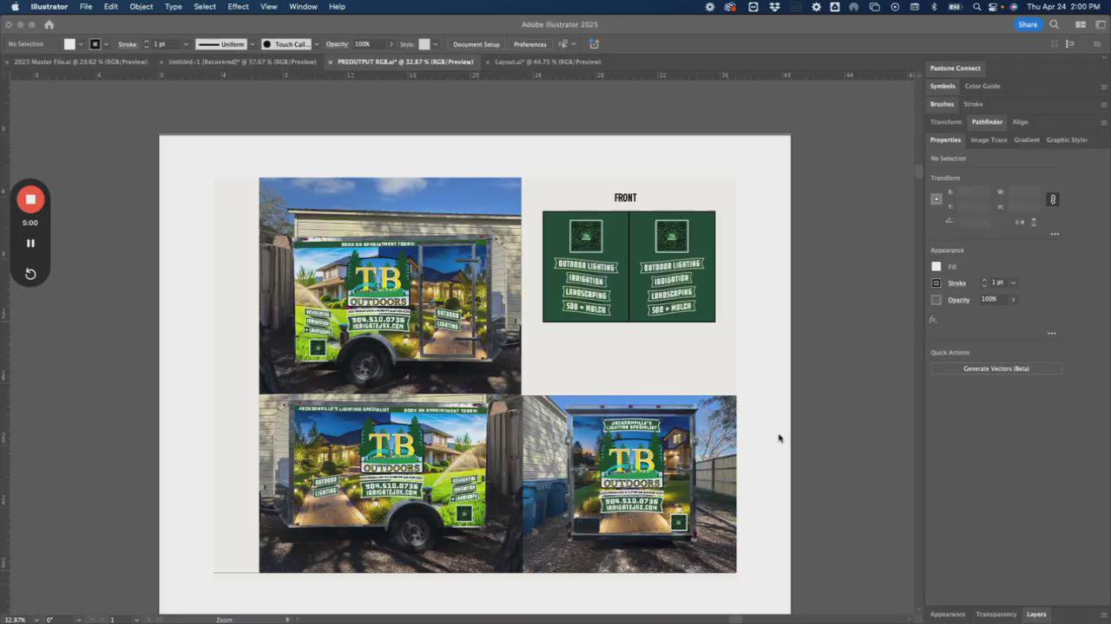Click the Document Setup button
This screenshot has height=624, width=1111.
[477, 44]
